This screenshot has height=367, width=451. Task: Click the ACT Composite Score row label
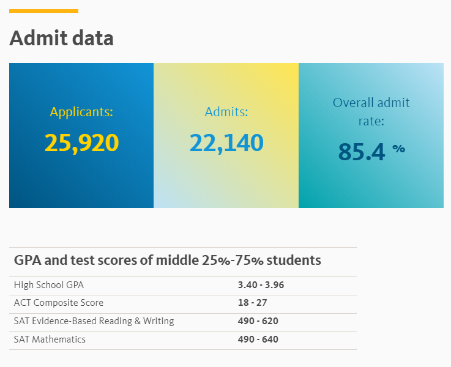[x=59, y=303]
